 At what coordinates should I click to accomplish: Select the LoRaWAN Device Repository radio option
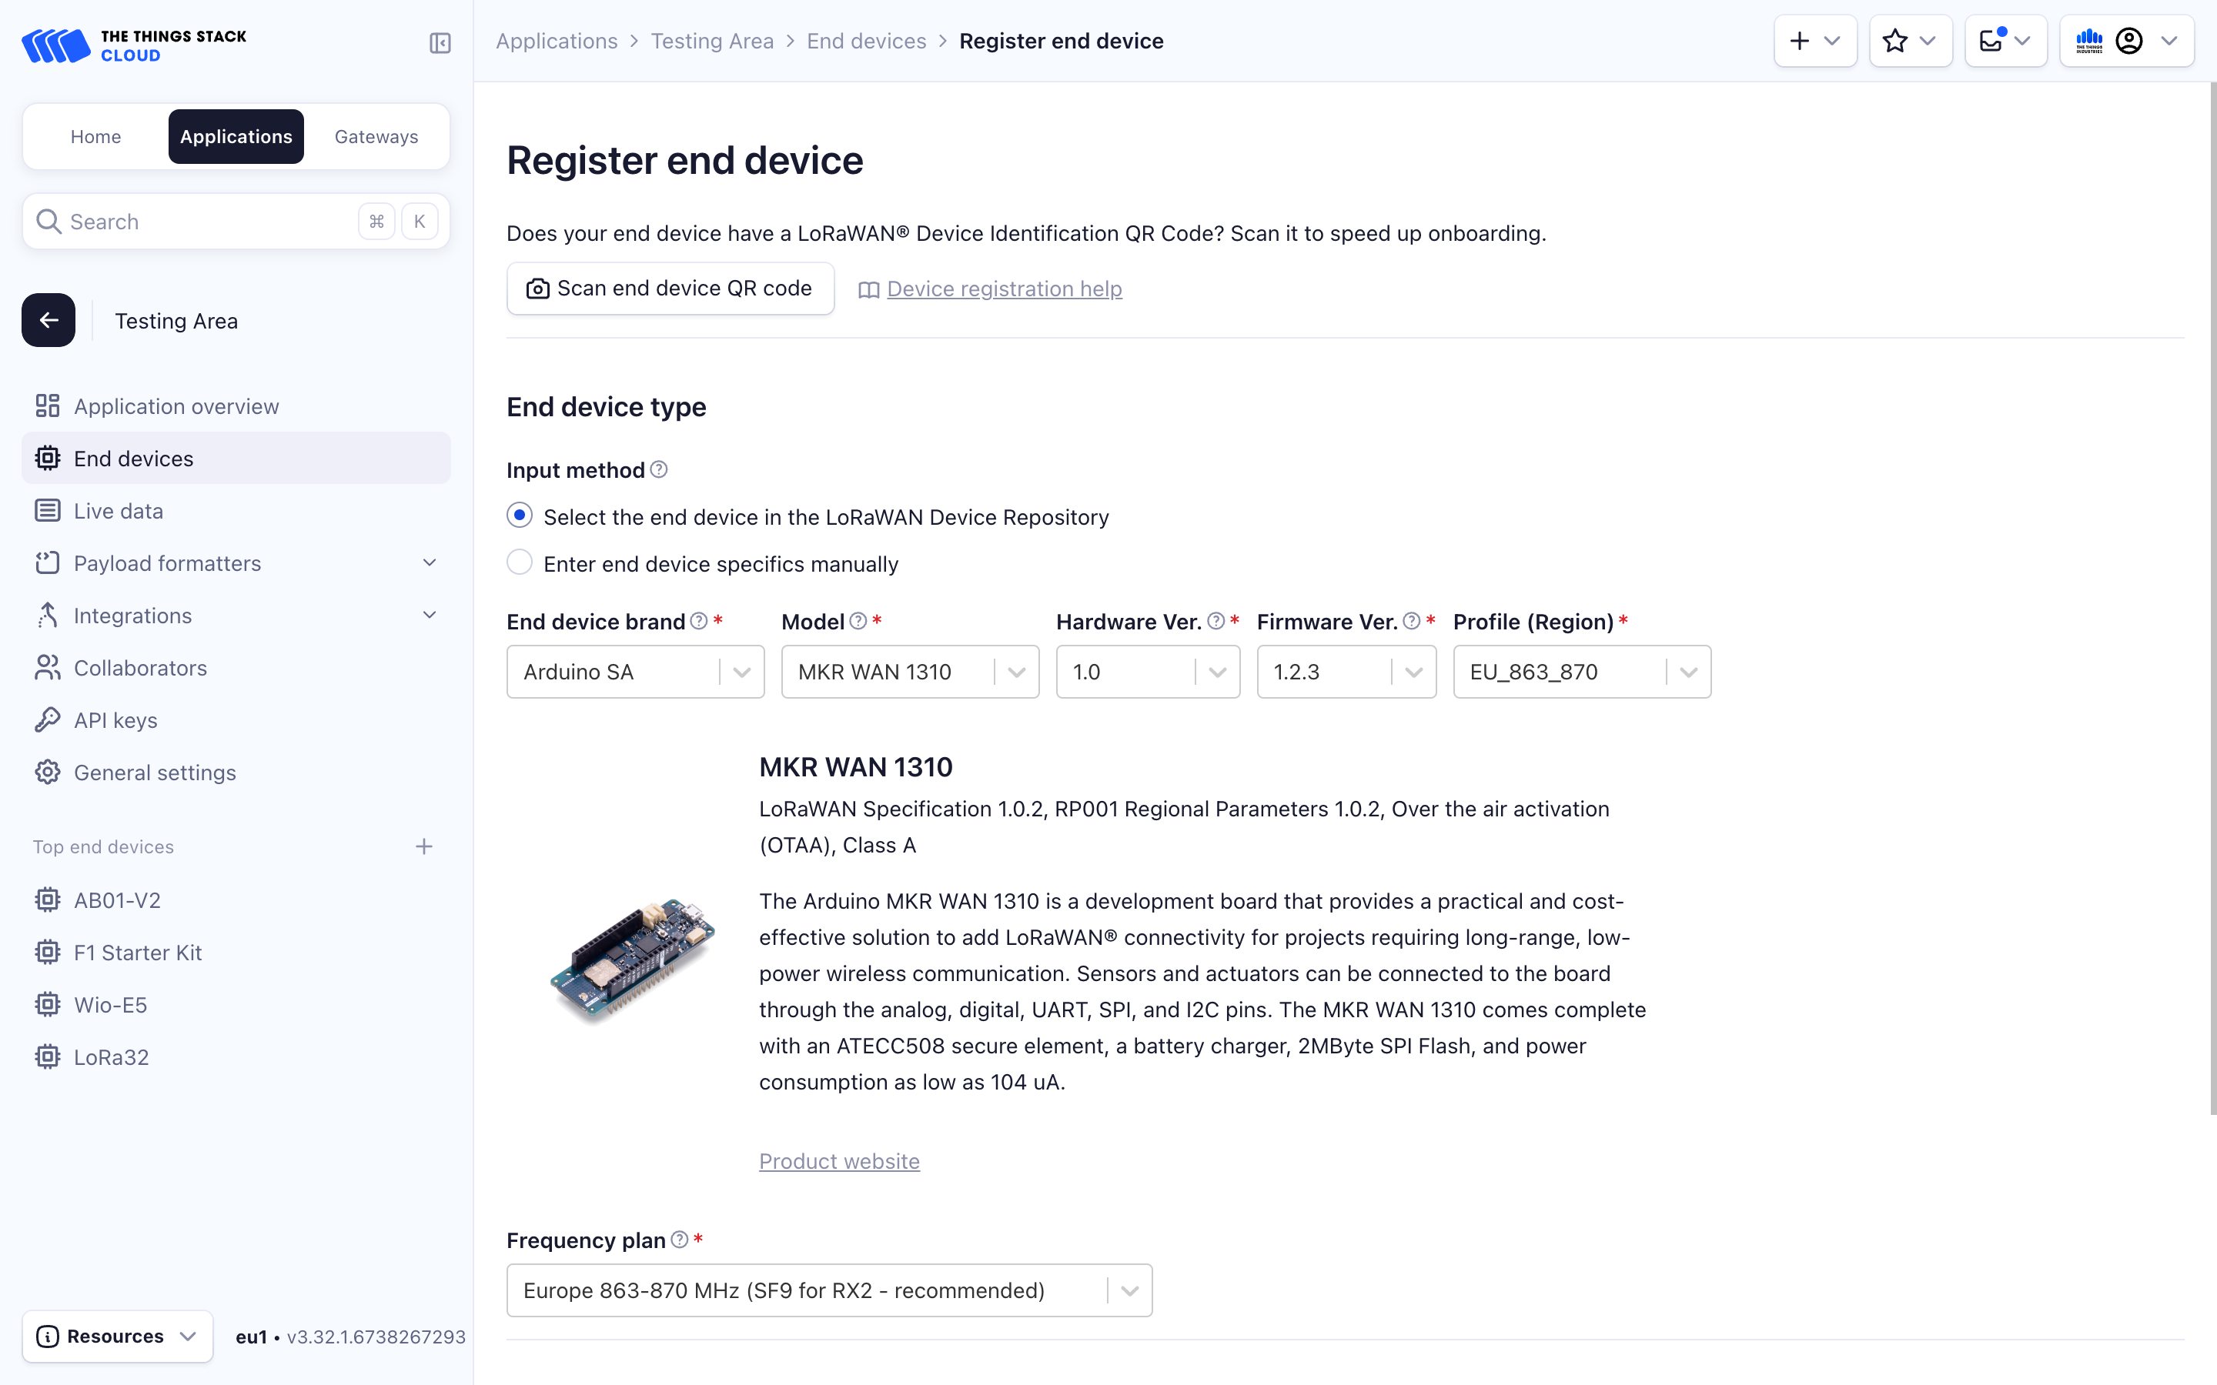tap(520, 516)
